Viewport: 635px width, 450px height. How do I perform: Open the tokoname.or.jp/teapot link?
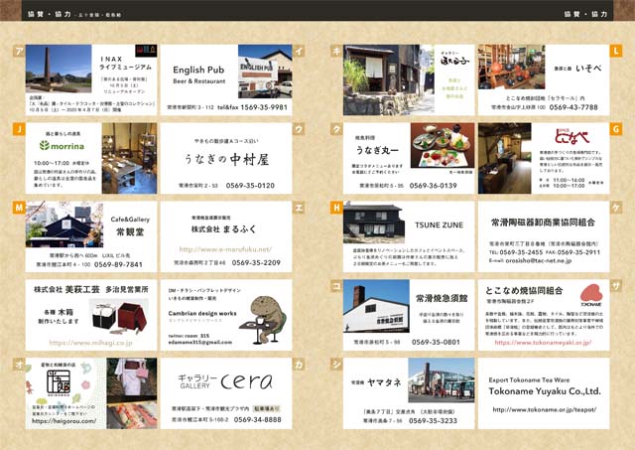tap(545, 410)
